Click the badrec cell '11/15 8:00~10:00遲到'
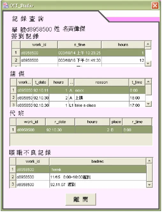 (x=98, y=177)
